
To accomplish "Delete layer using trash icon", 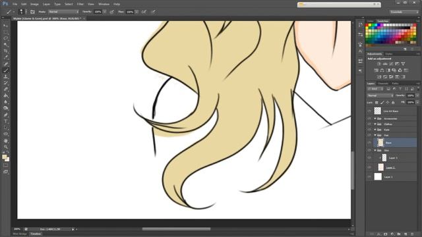I will (x=412, y=234).
